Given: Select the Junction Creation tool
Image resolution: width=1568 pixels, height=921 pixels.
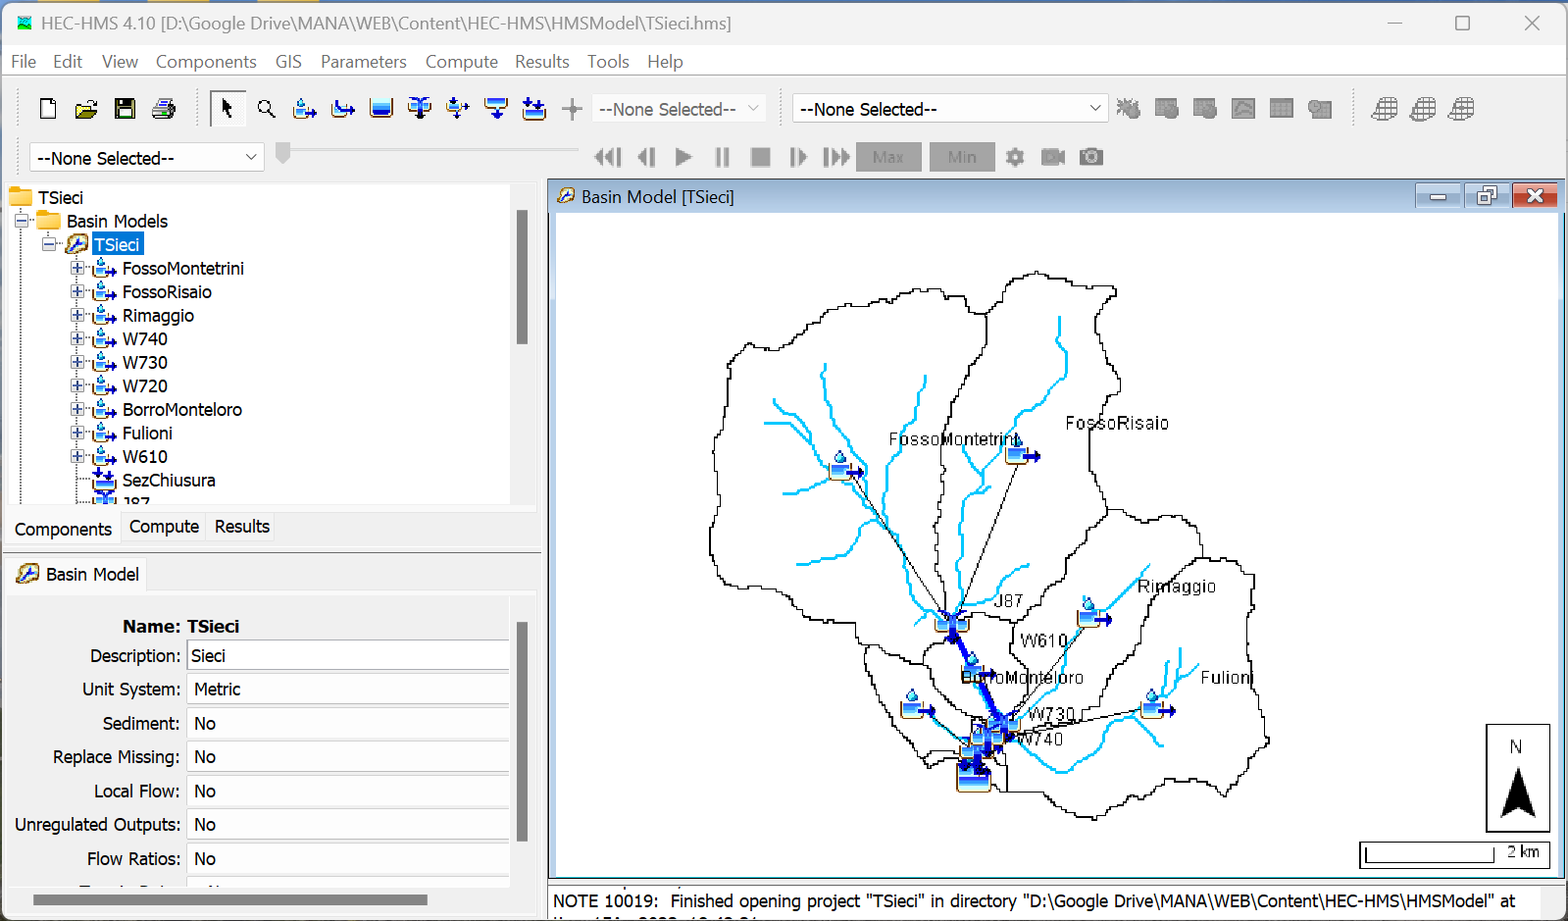Looking at the screenshot, I should pos(420,109).
